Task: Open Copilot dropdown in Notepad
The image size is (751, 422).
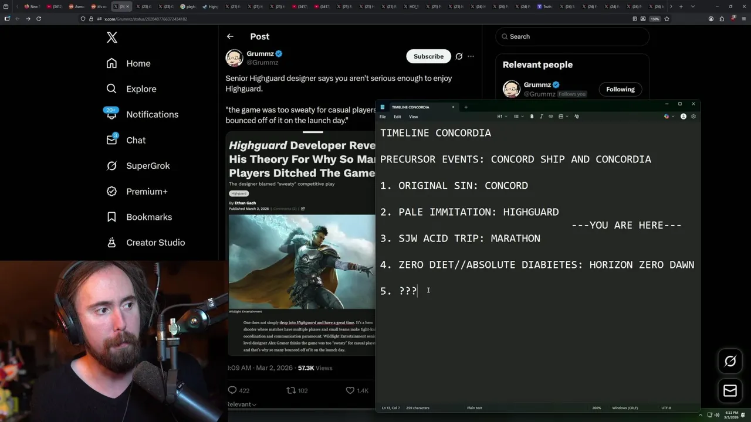Action: 668,117
